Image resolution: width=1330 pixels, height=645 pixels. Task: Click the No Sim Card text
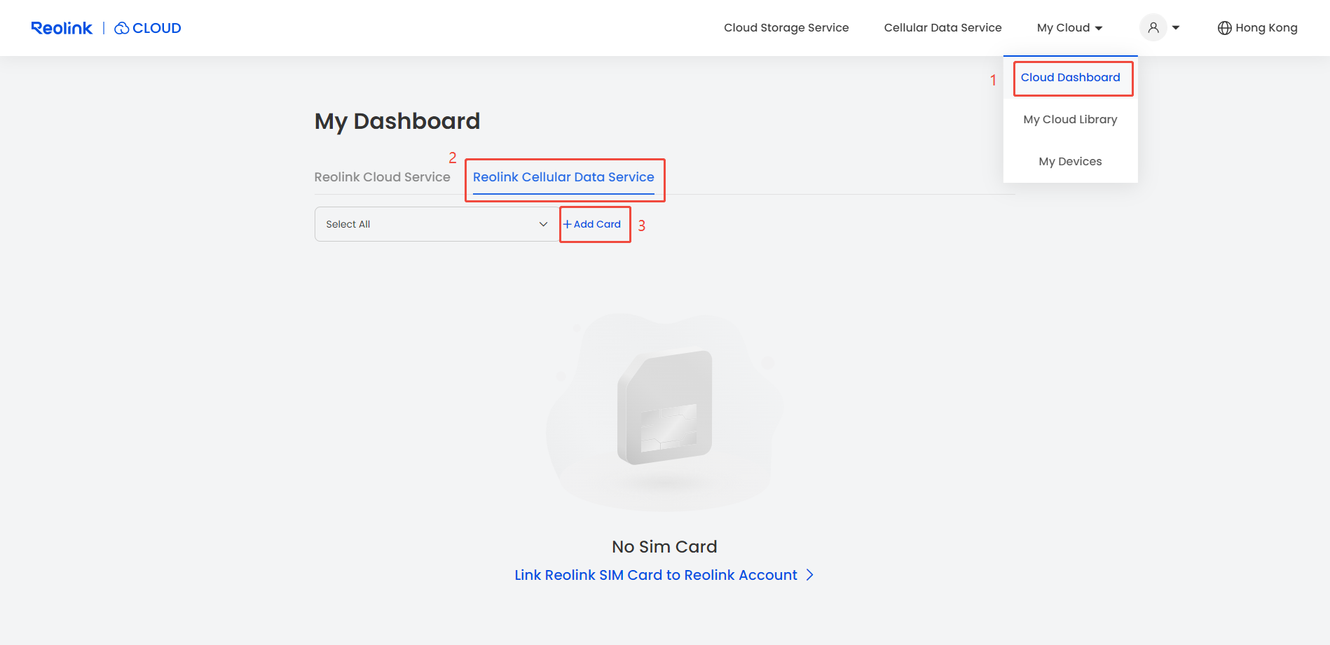pyautogui.click(x=664, y=546)
